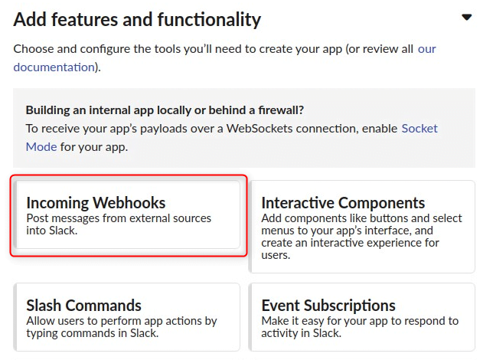Image resolution: width=493 pixels, height=360 pixels.
Task: Select the Interactive Components card
Action: pos(361,227)
